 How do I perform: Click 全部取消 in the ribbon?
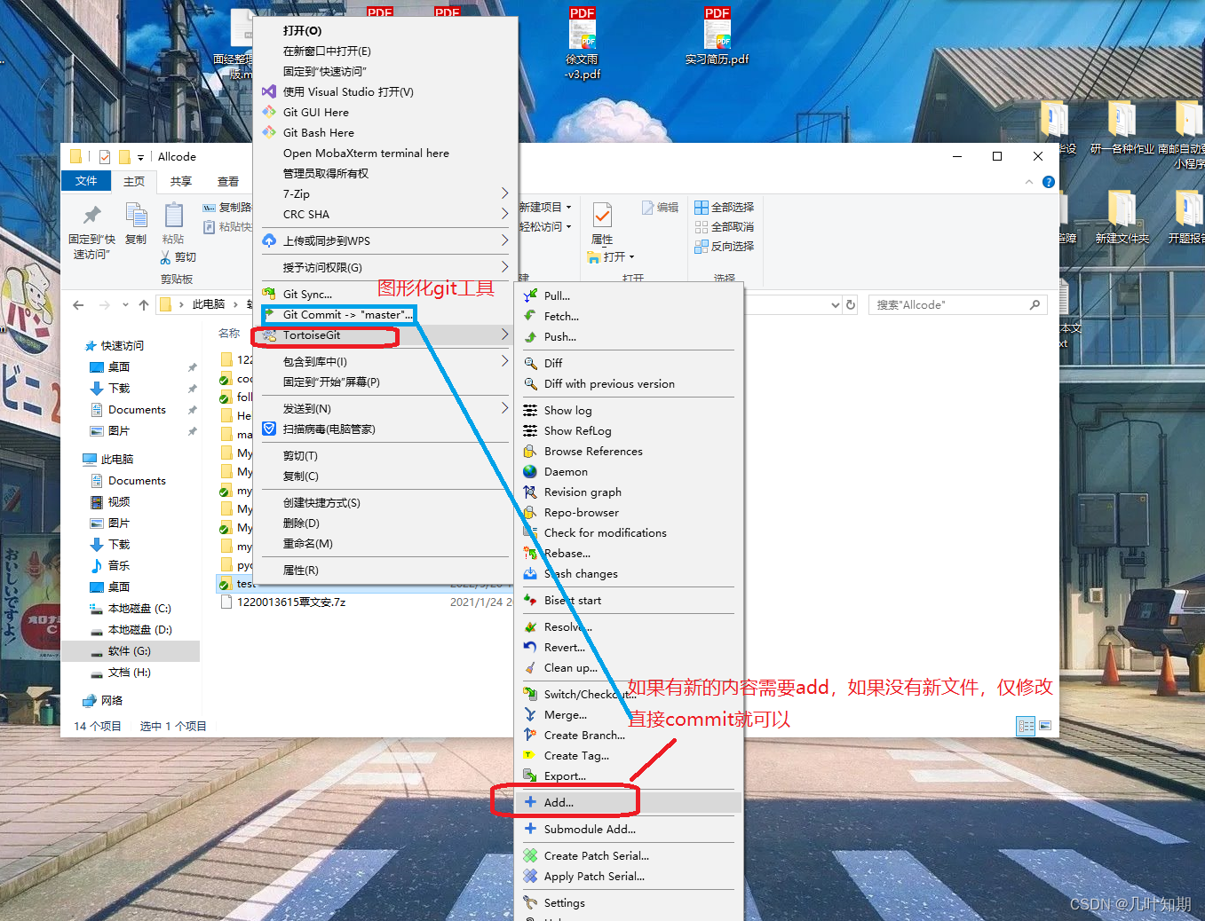(725, 226)
